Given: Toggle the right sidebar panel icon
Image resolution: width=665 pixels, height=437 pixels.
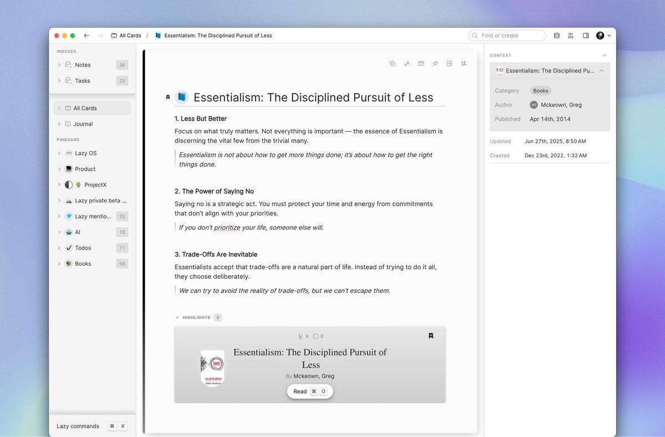Looking at the screenshot, I should click(x=586, y=35).
